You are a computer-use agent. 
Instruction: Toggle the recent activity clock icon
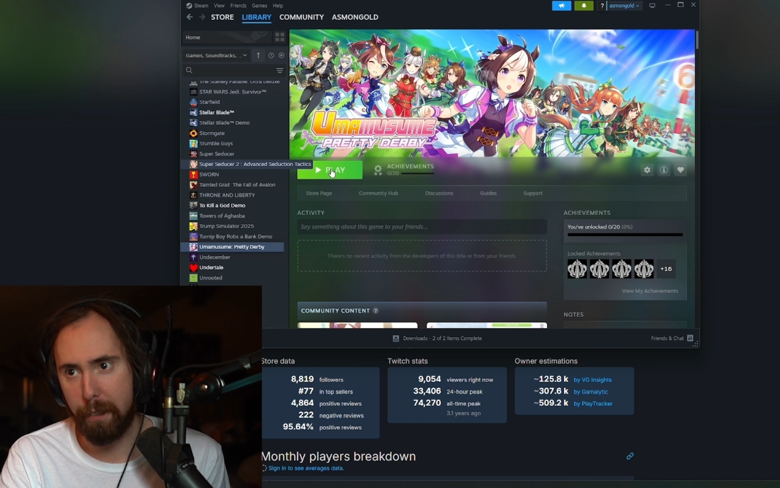point(271,55)
